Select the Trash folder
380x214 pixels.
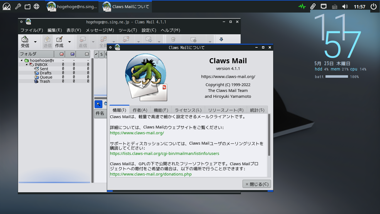point(45,81)
